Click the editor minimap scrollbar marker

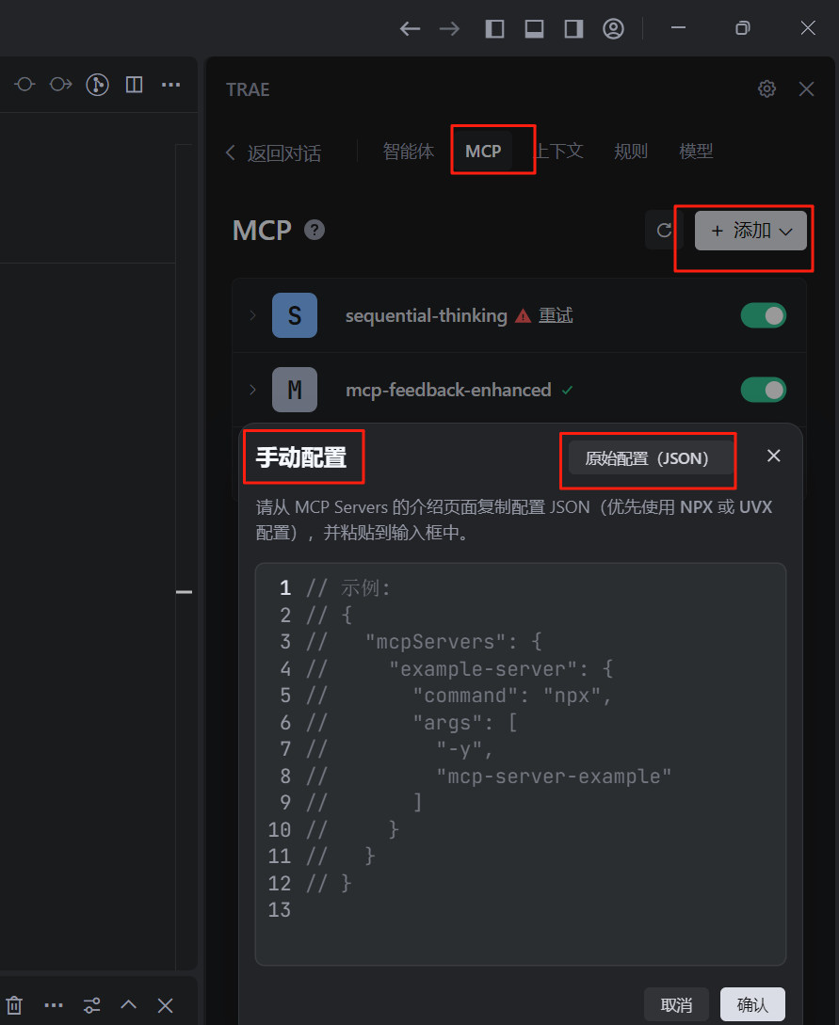pos(185,592)
